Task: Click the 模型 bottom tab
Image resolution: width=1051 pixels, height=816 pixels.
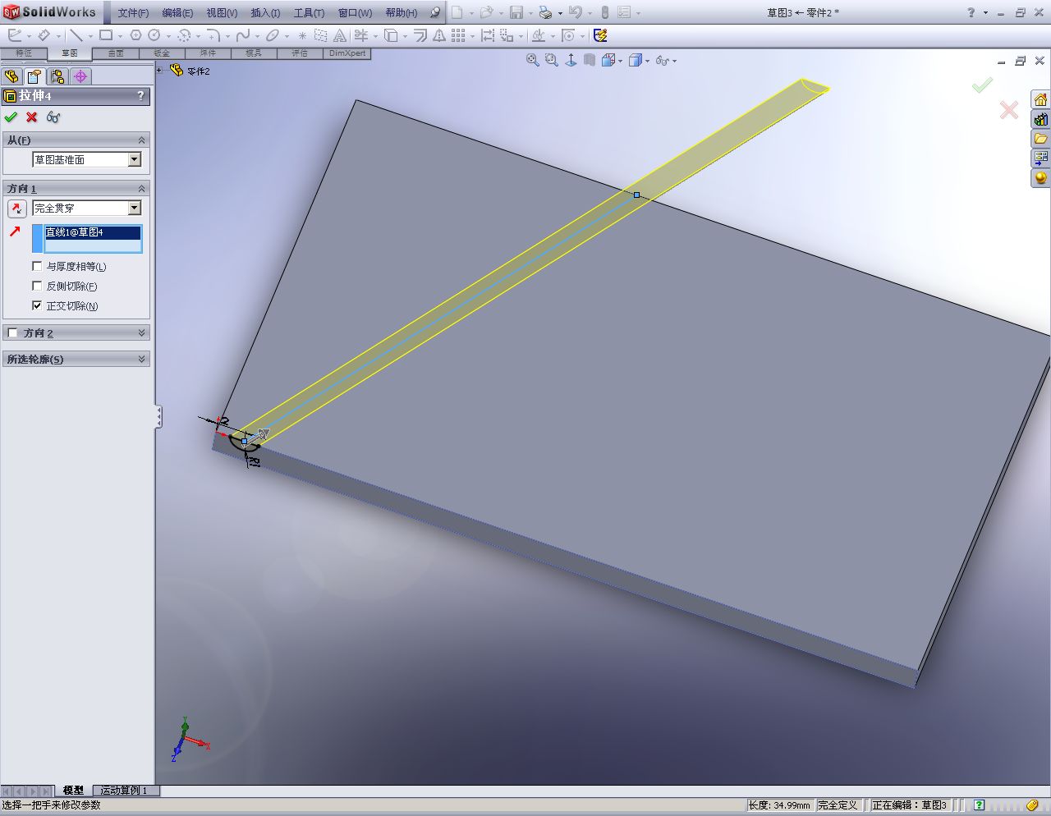Action: pos(73,791)
